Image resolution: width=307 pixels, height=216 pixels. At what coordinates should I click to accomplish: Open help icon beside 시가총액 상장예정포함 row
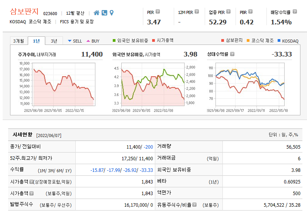click(x=31, y=182)
